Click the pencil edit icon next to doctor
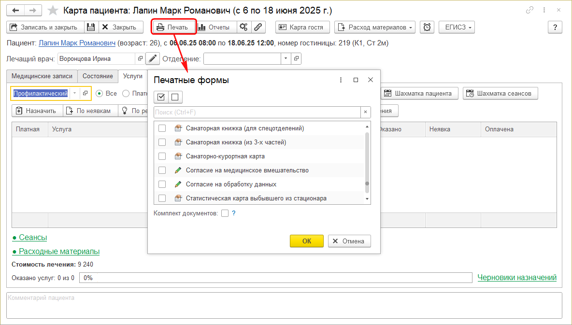The width and height of the screenshot is (572, 325). (153, 58)
